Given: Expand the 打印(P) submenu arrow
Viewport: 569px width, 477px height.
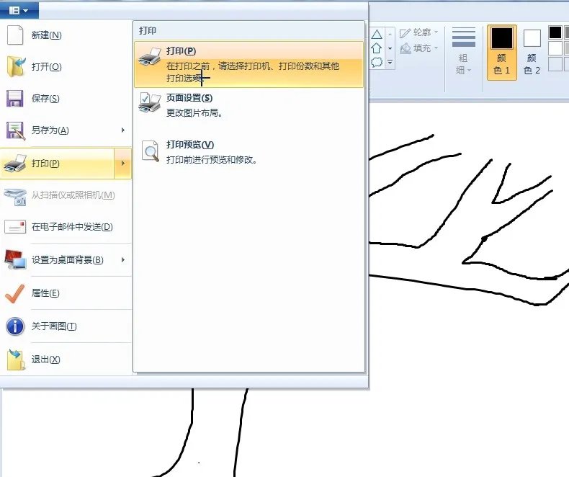Looking at the screenshot, I should pyautogui.click(x=123, y=164).
